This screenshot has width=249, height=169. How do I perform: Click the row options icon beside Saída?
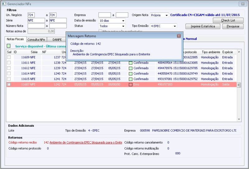coord(239,85)
